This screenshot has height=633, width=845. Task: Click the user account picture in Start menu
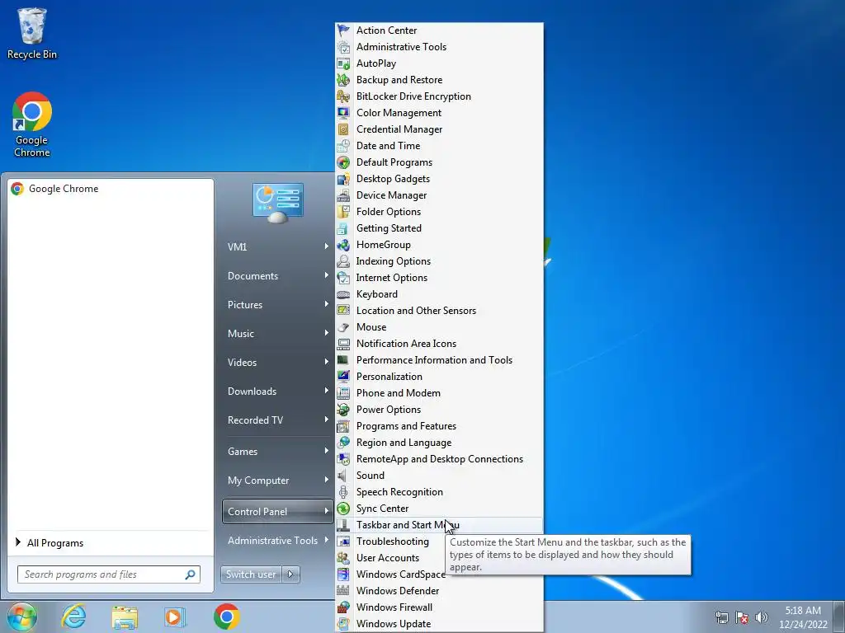(278, 202)
